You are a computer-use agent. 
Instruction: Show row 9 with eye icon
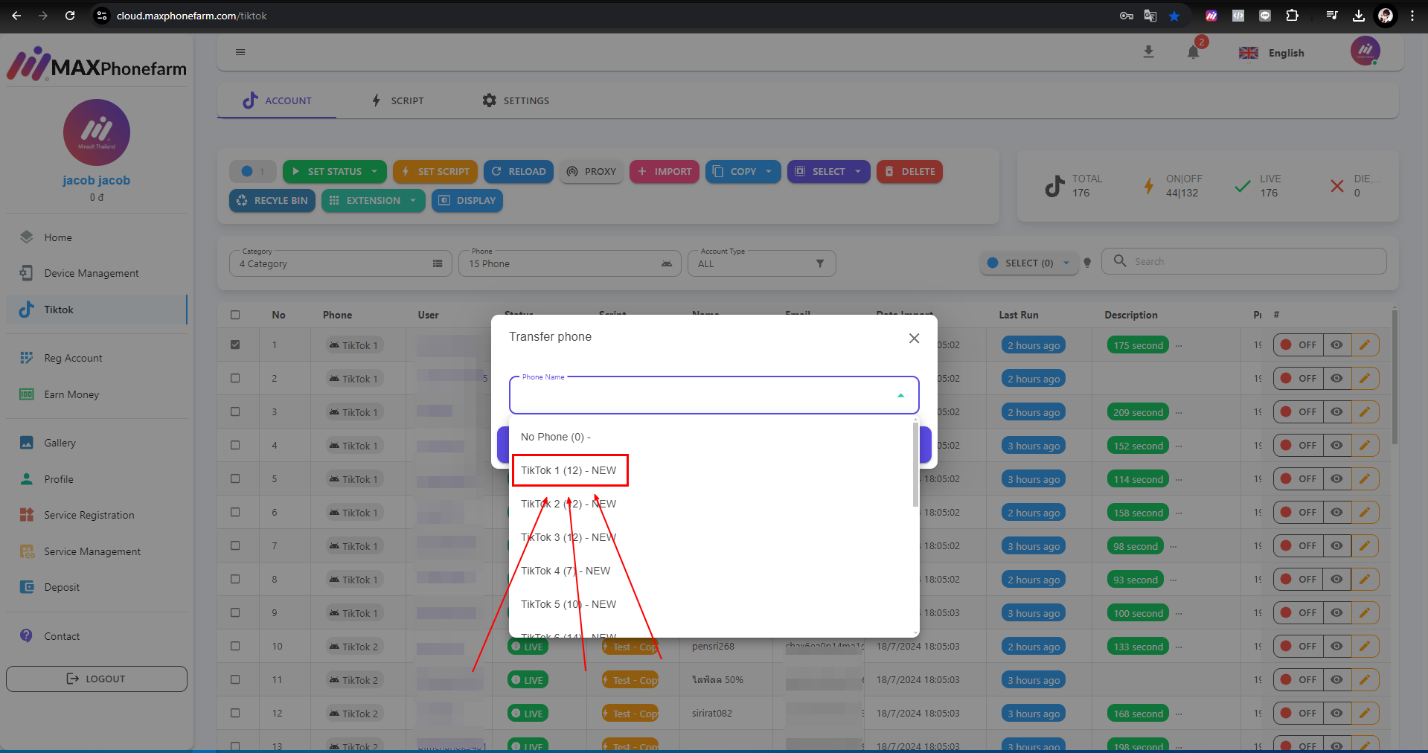(1336, 613)
